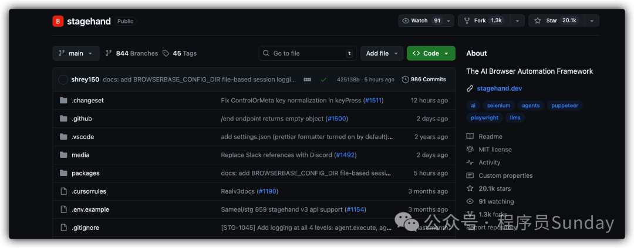View the 844 Branches list
The width and height of the screenshot is (634, 248).
click(x=131, y=53)
